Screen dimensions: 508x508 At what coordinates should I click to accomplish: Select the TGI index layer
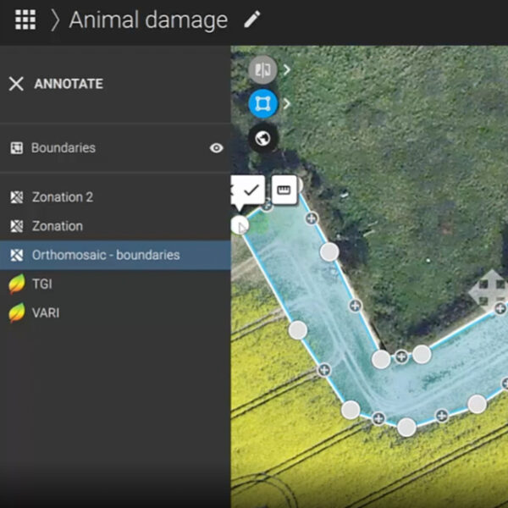[42, 285]
